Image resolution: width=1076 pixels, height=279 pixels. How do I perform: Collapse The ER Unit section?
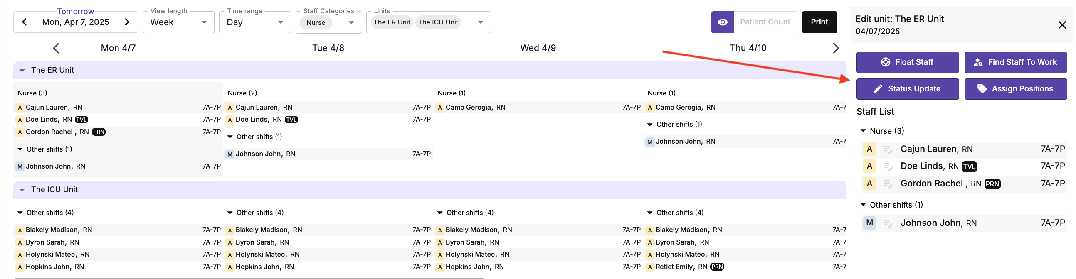pyautogui.click(x=22, y=71)
